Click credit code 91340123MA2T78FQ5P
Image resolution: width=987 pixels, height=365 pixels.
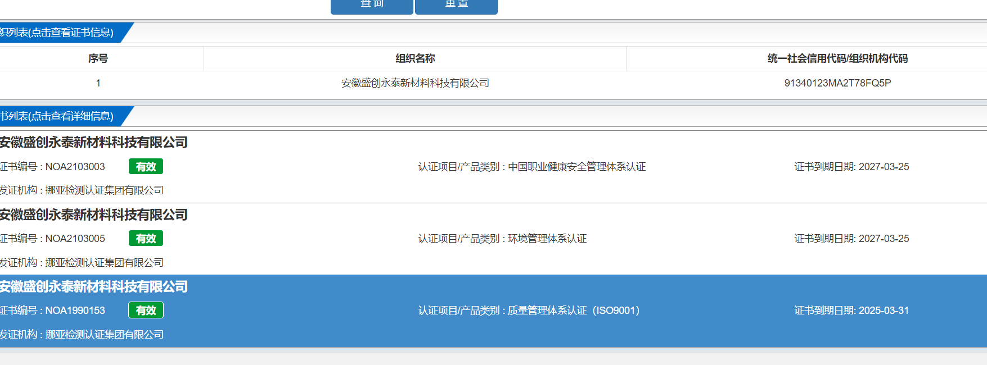(x=837, y=83)
